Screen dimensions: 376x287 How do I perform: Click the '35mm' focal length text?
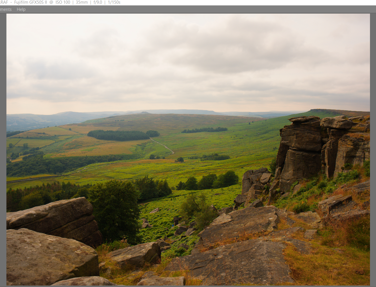82,2
